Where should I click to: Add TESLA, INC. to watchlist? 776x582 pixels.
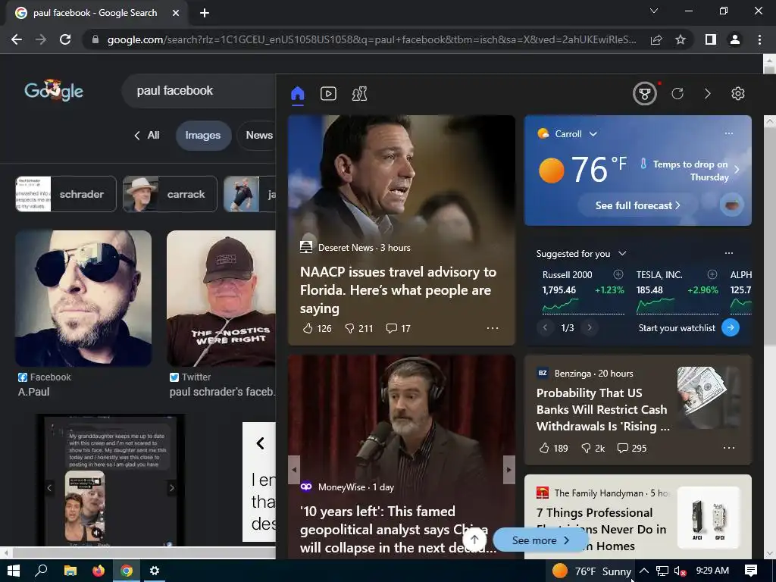[712, 274]
